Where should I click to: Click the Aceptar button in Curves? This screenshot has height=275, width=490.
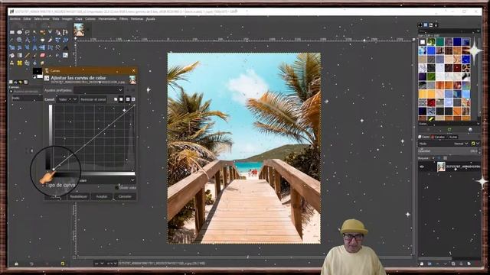click(x=101, y=196)
